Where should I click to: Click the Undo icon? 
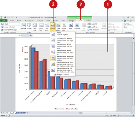pos(8,18)
